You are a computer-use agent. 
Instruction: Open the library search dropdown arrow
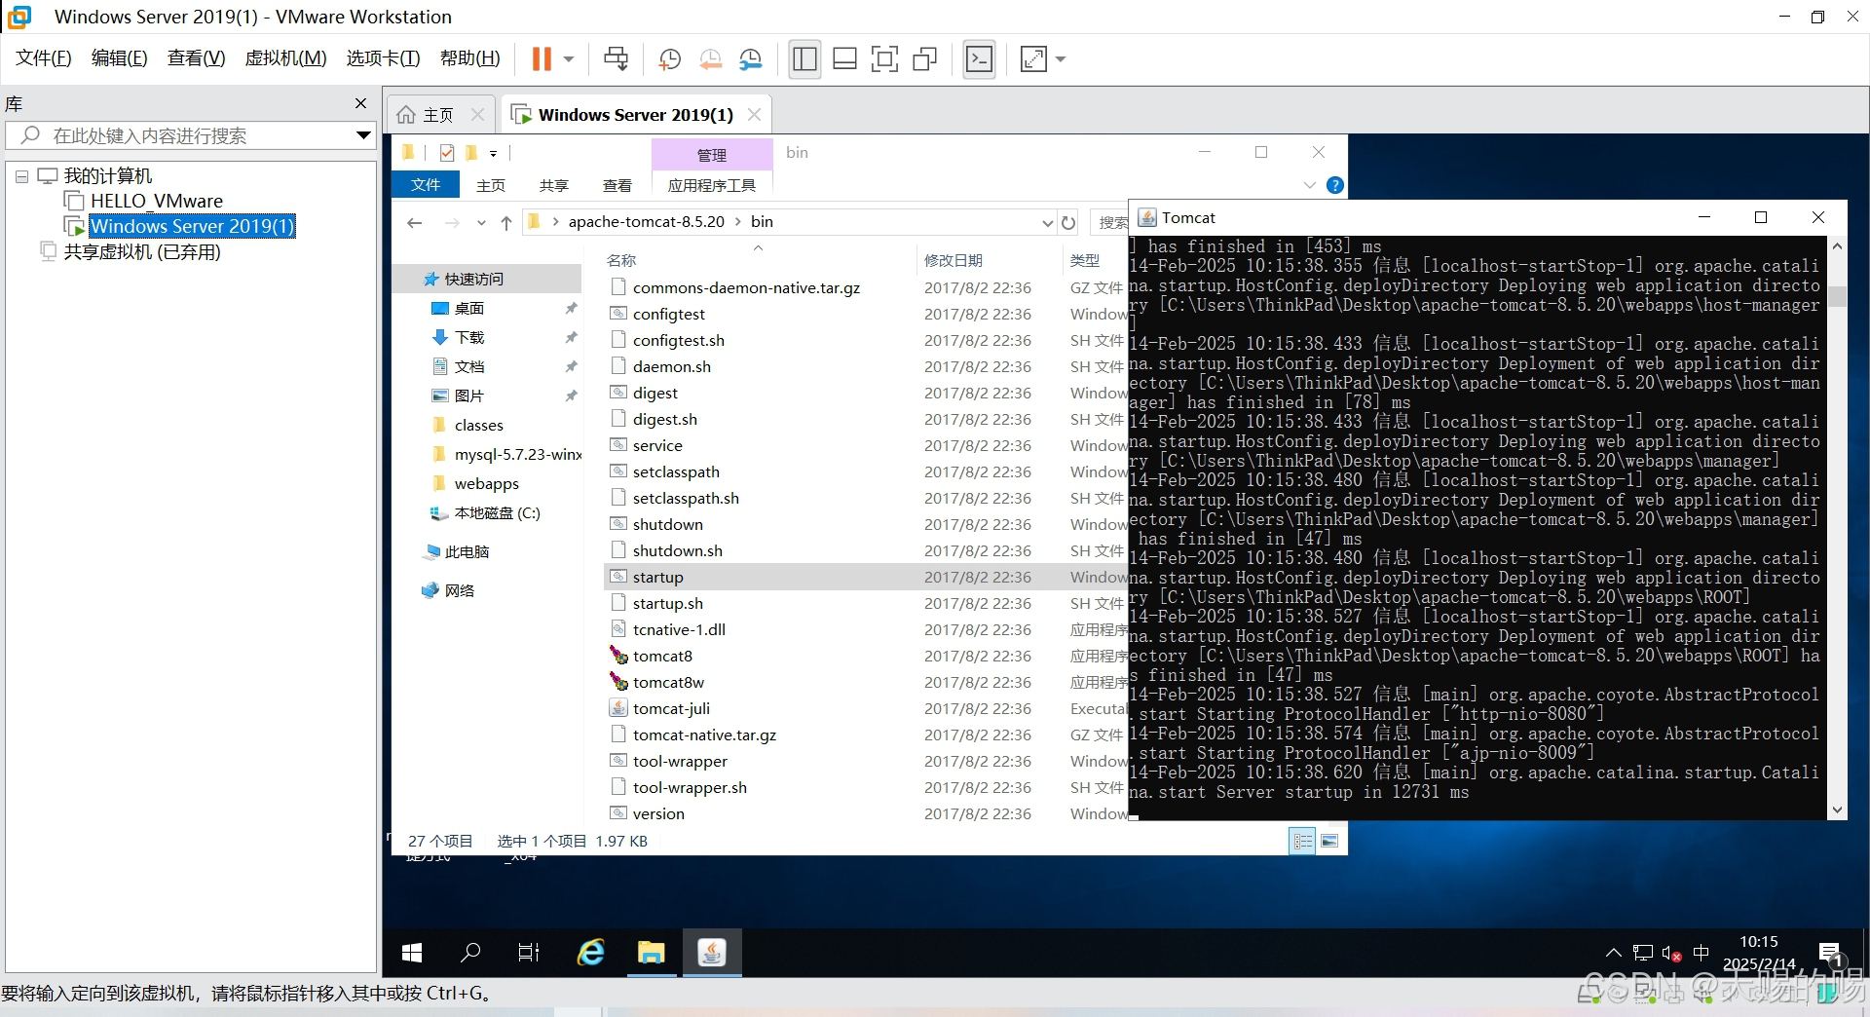[363, 135]
